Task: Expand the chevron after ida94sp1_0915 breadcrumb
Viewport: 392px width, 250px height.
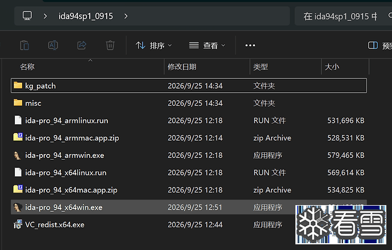Action: 126,16
